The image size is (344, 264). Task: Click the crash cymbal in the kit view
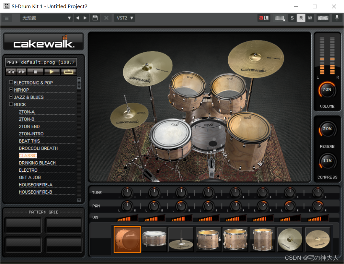coord(147,69)
